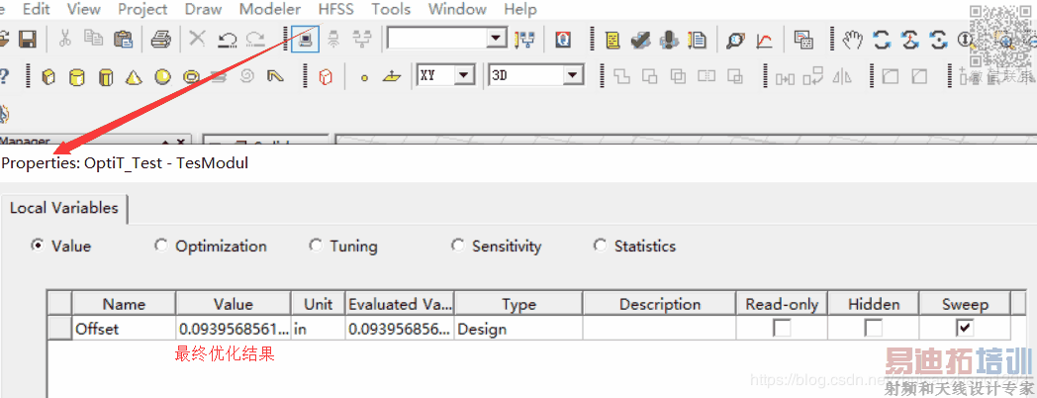Select the Sensitivity radio button
Viewport: 1037px width, 398px height.
(x=458, y=246)
